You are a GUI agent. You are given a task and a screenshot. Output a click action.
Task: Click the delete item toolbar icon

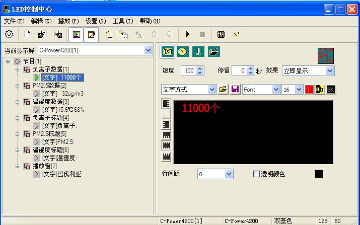point(138,35)
